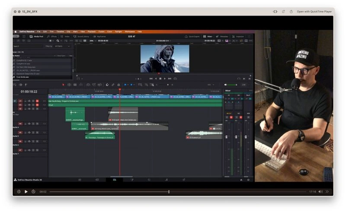Open the Media page icon
The width and height of the screenshot is (346, 212).
pyautogui.click(x=80, y=180)
